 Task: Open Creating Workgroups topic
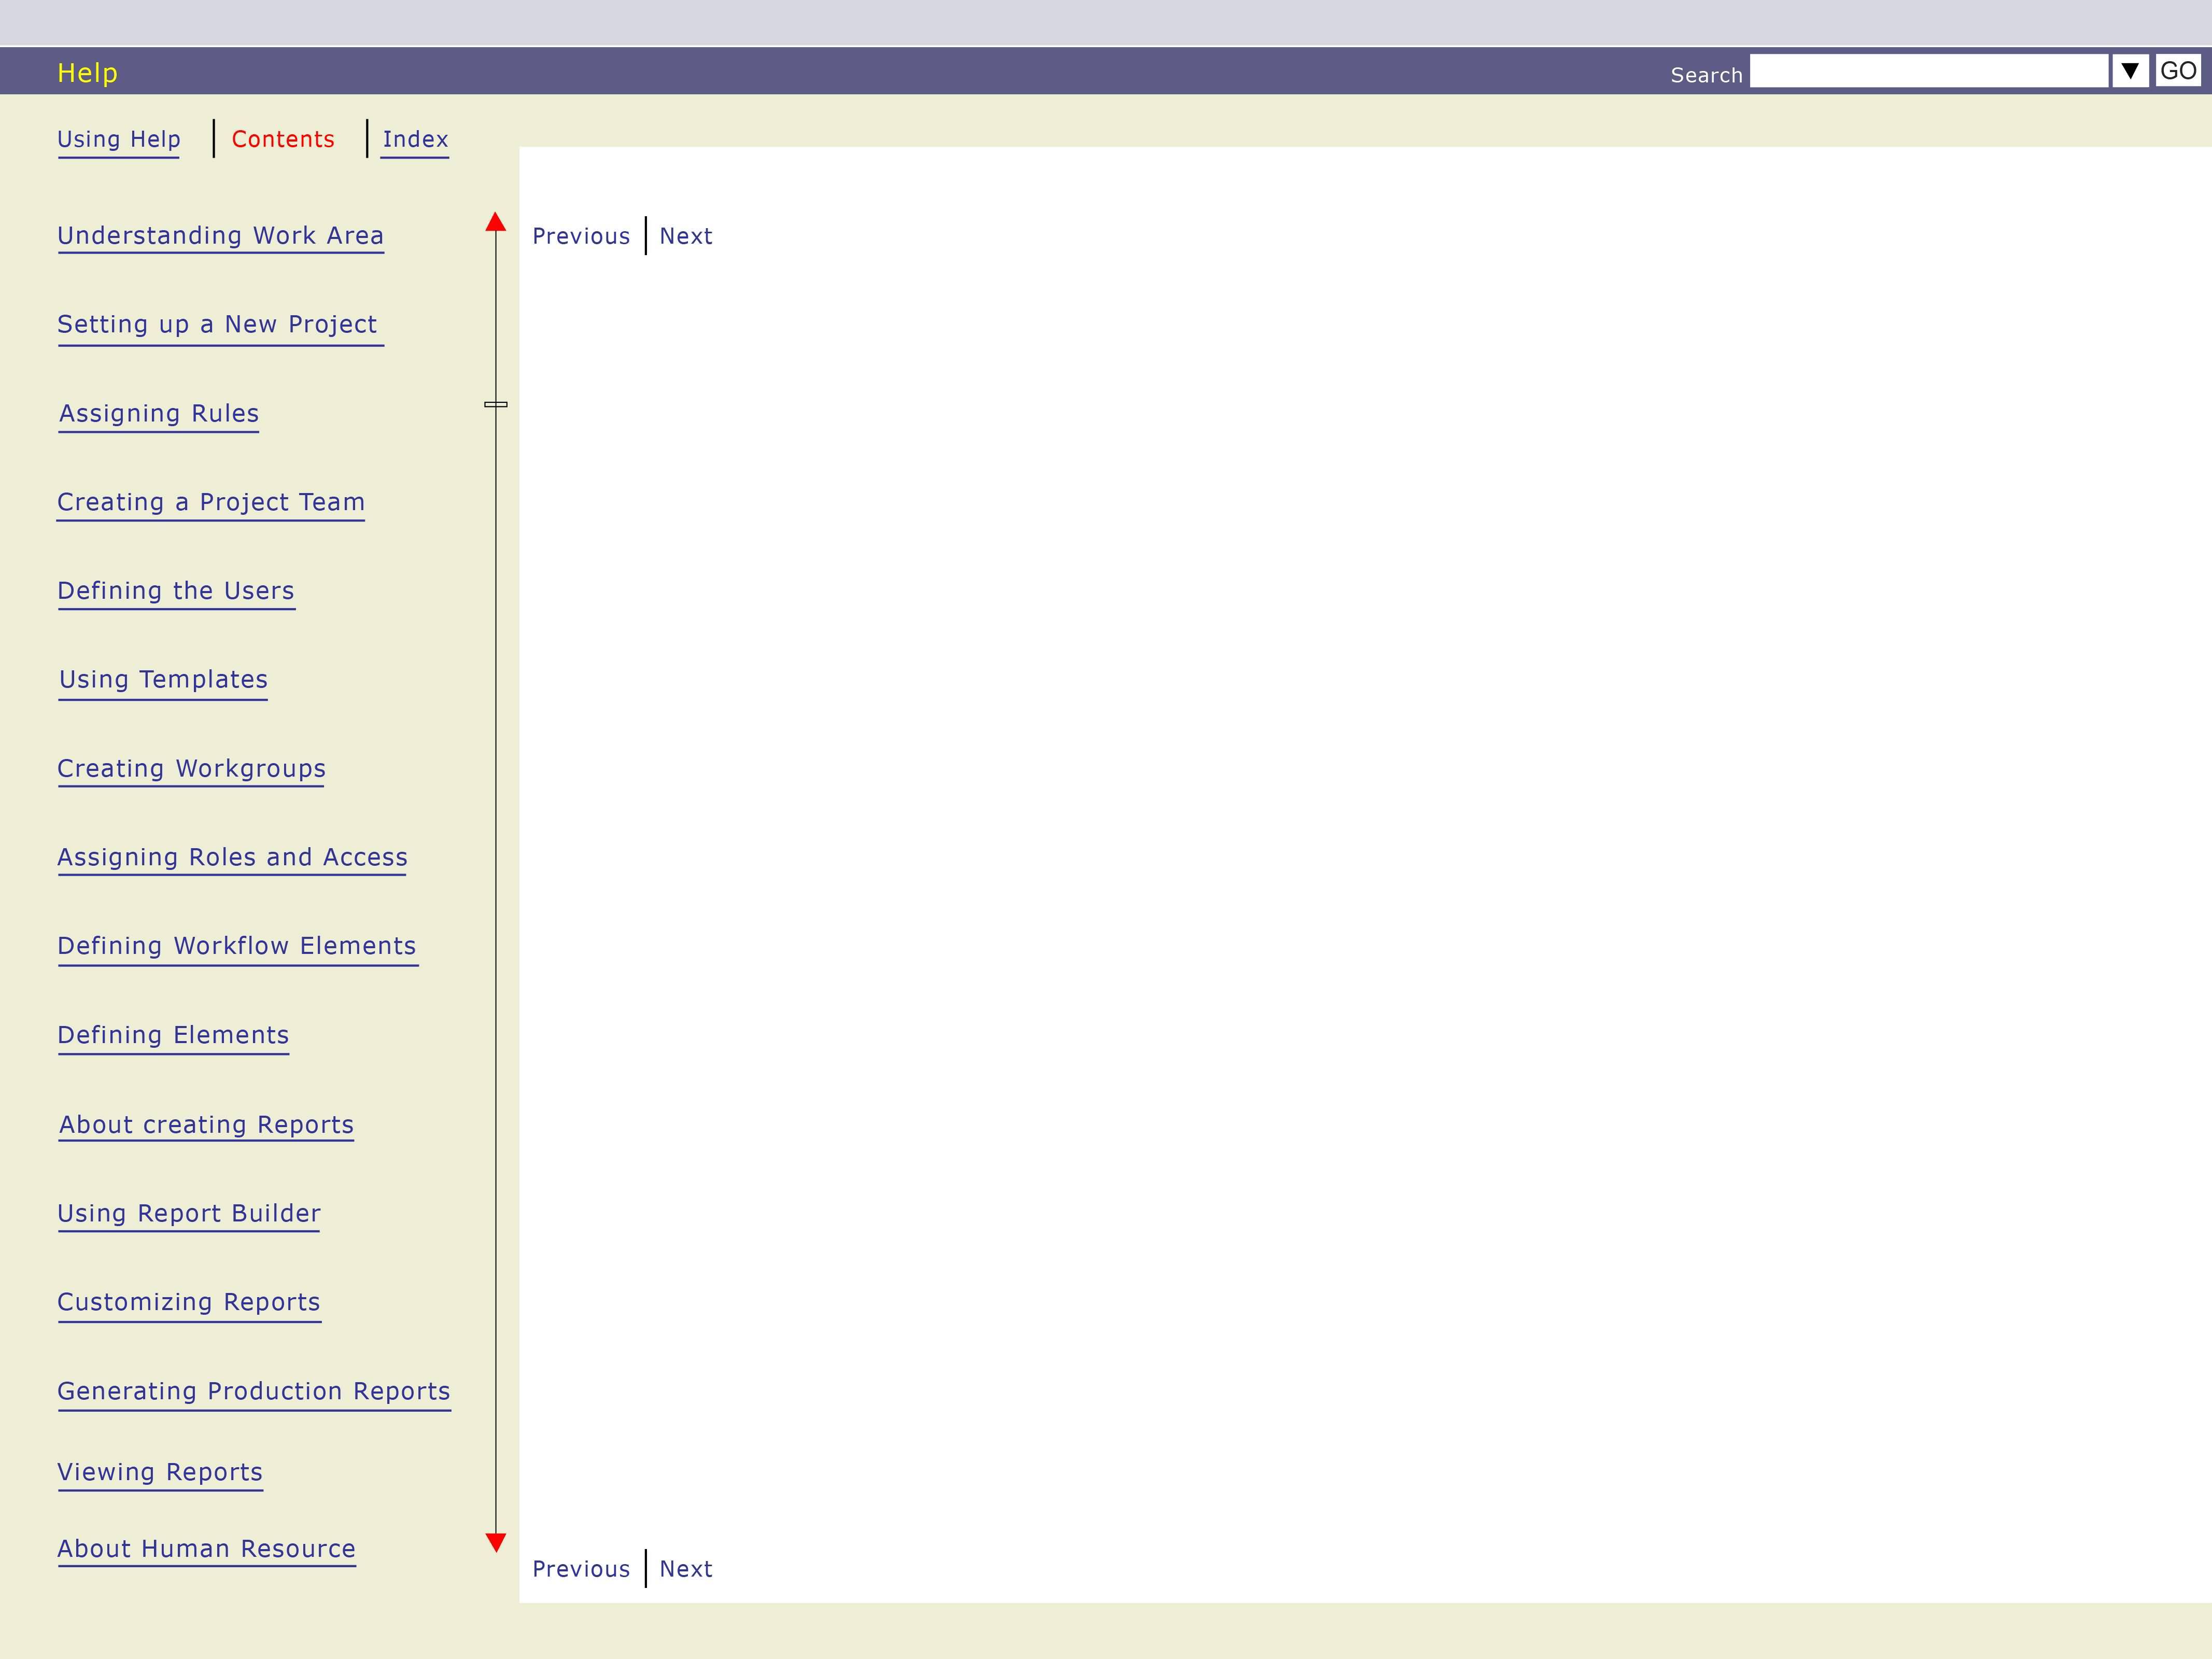[191, 769]
